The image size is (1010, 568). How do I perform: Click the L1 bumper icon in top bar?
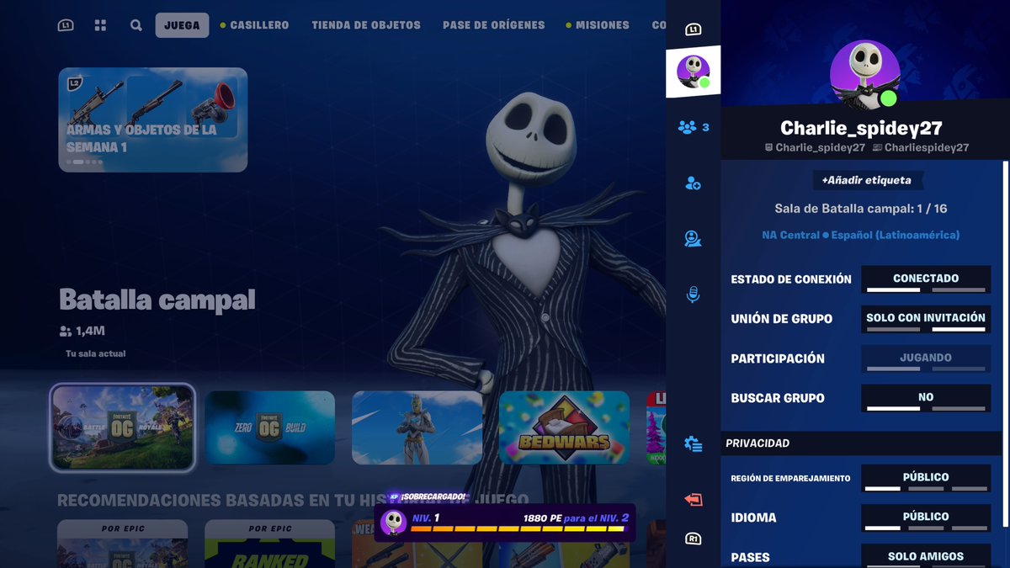[66, 25]
